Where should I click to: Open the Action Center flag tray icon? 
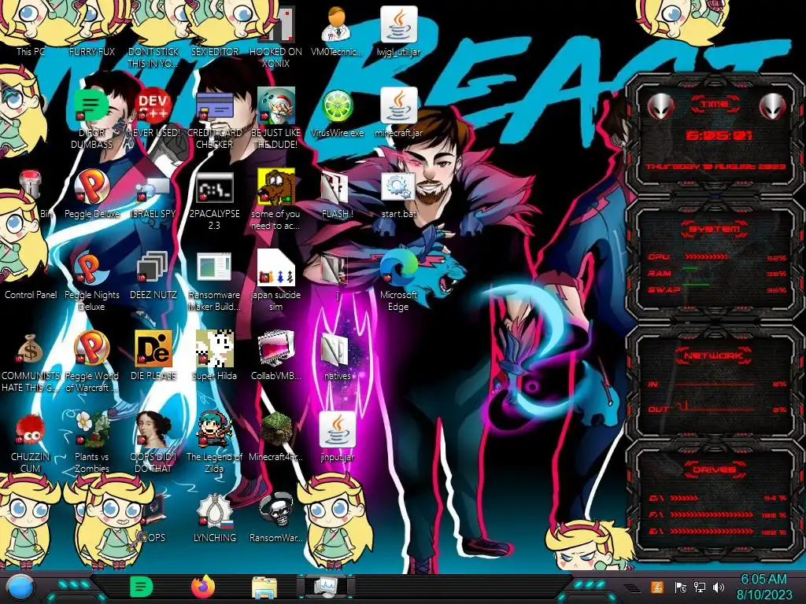click(x=680, y=587)
